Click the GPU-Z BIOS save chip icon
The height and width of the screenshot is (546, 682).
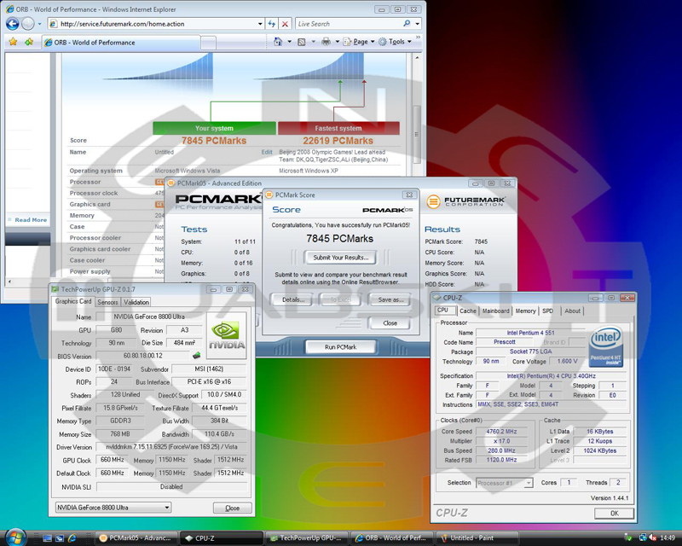tap(197, 355)
